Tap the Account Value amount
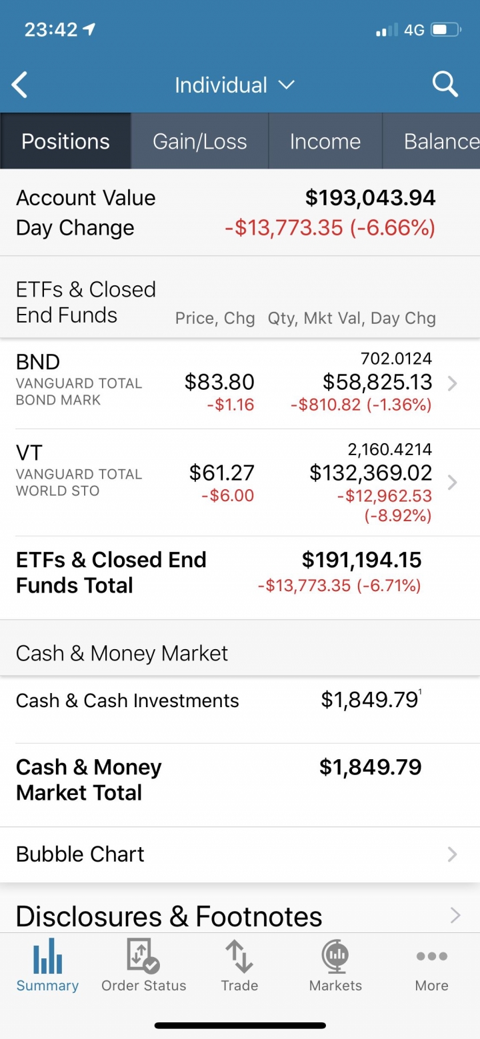 click(x=370, y=197)
